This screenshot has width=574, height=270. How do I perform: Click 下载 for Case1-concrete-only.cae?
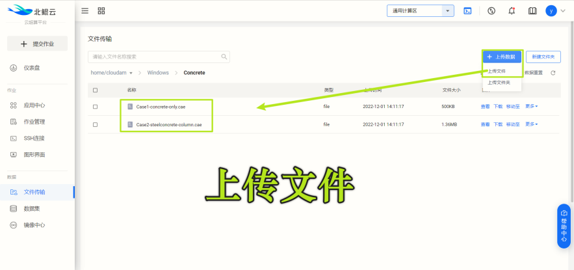[498, 106]
